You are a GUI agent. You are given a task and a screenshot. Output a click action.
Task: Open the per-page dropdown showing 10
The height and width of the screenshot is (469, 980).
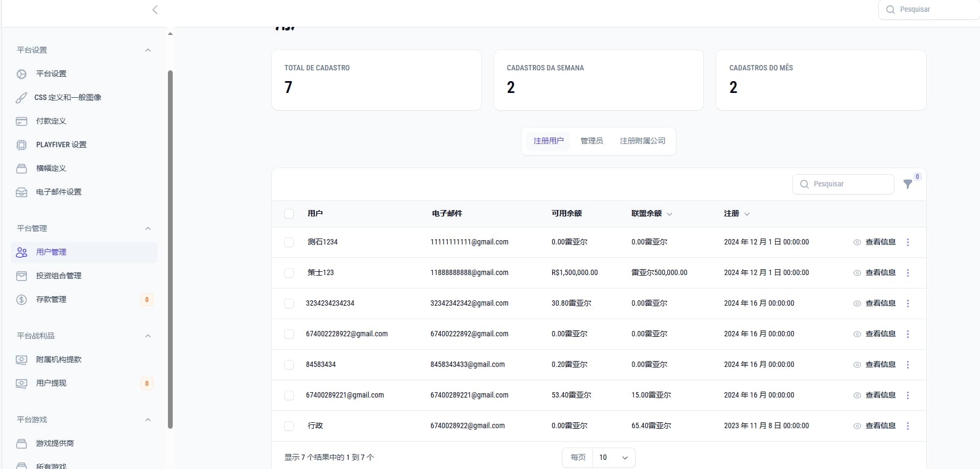(x=614, y=458)
